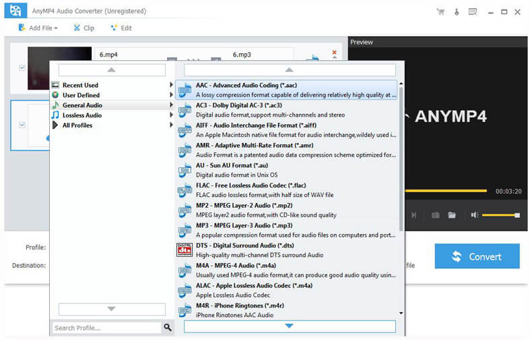Screen dimensions: 532x342
Task: Click the shopping cart purchase icon
Action: [x=440, y=11]
